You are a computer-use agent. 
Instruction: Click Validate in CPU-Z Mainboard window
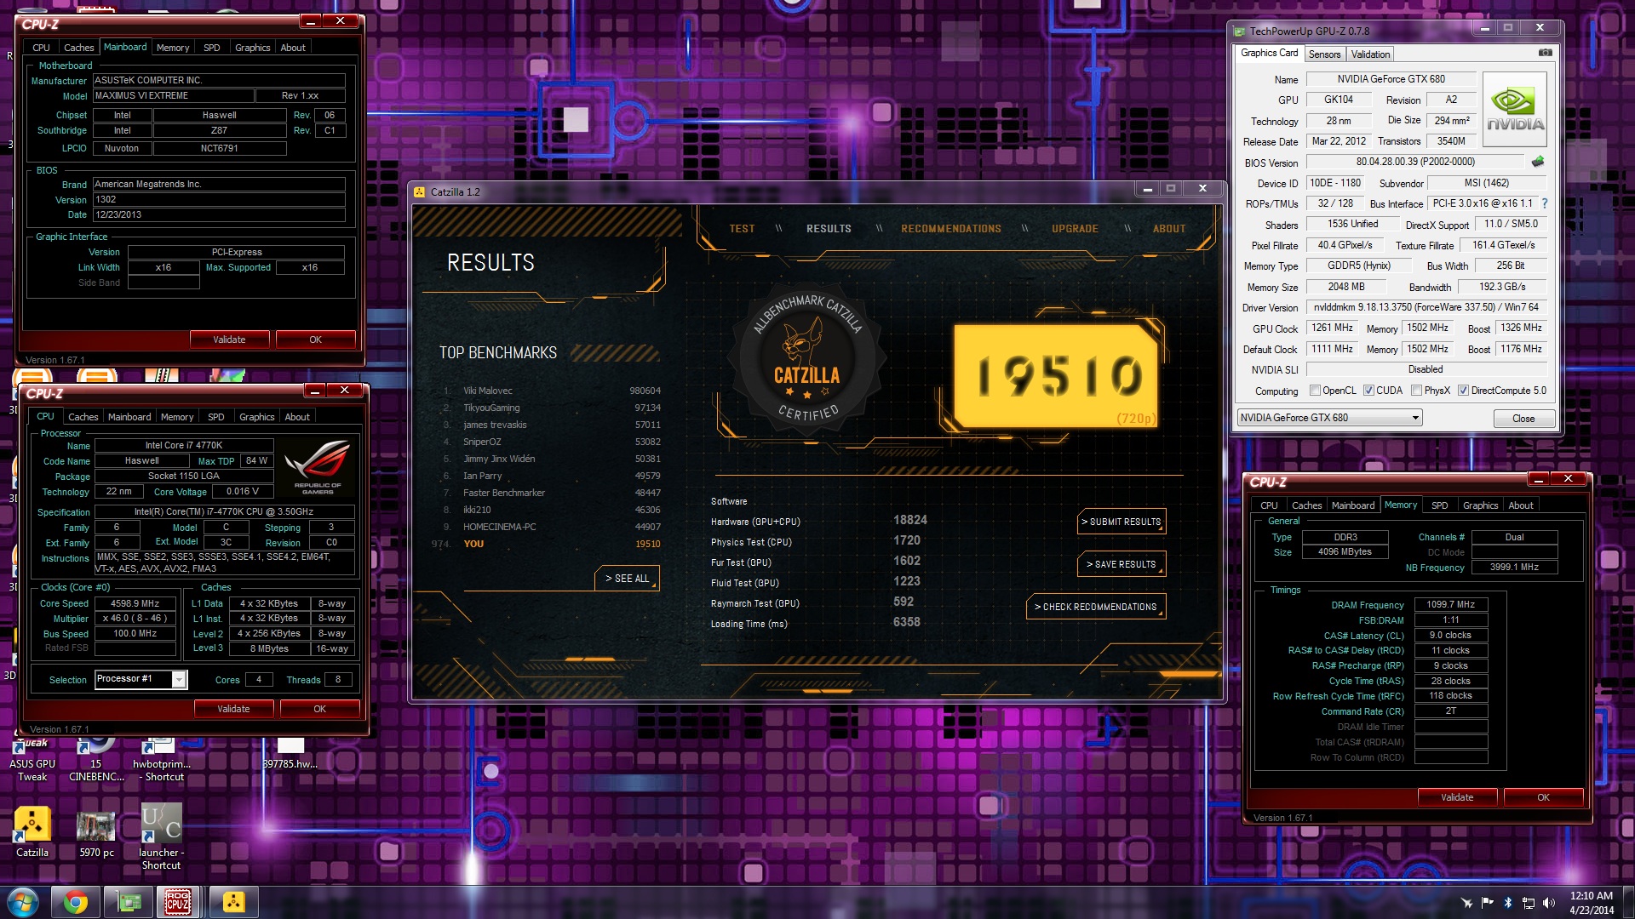pos(229,340)
